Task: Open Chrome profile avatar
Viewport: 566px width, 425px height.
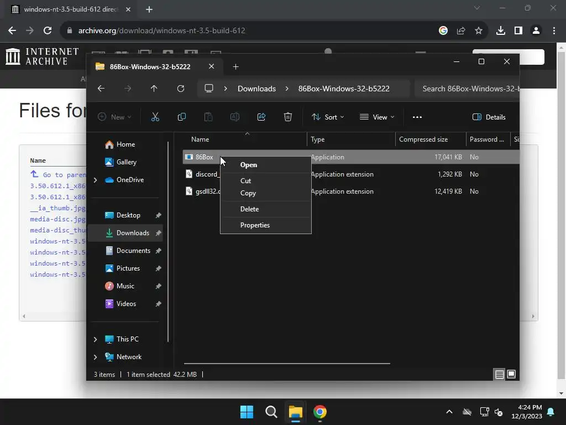Action: 536,31
